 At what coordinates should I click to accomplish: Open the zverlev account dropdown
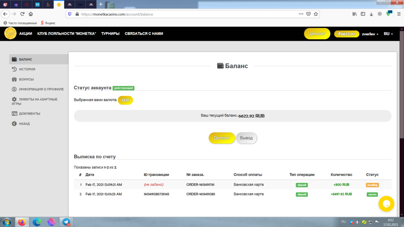(370, 34)
